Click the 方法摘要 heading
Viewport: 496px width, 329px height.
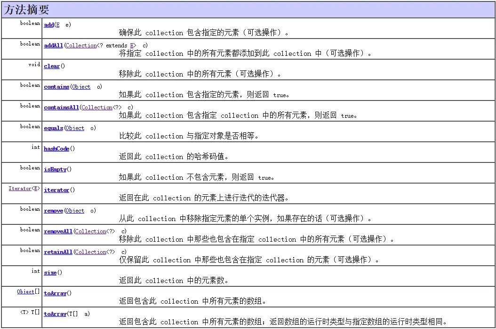pyautogui.click(x=26, y=10)
